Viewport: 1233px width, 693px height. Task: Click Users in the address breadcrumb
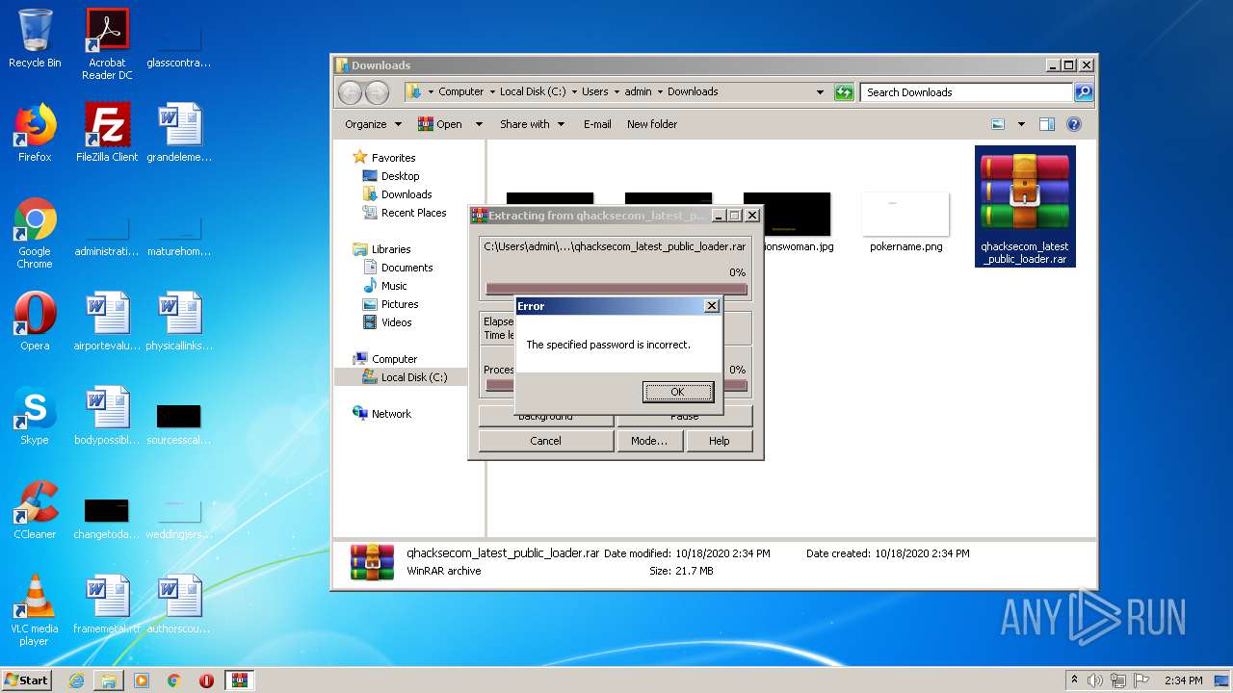594,92
